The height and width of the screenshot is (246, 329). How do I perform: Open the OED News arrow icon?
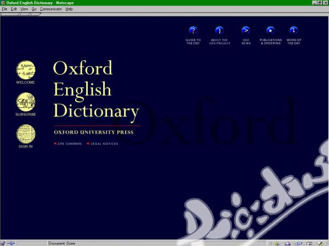pos(246,31)
